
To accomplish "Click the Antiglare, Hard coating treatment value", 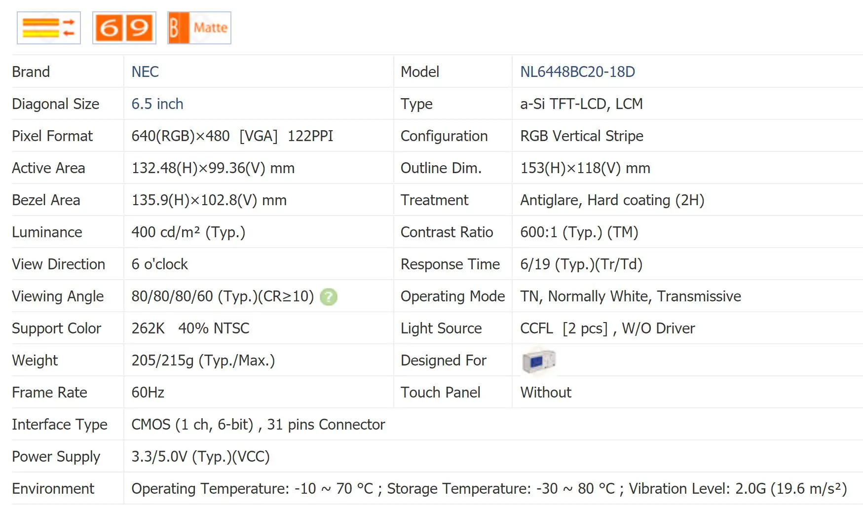I will (612, 200).
